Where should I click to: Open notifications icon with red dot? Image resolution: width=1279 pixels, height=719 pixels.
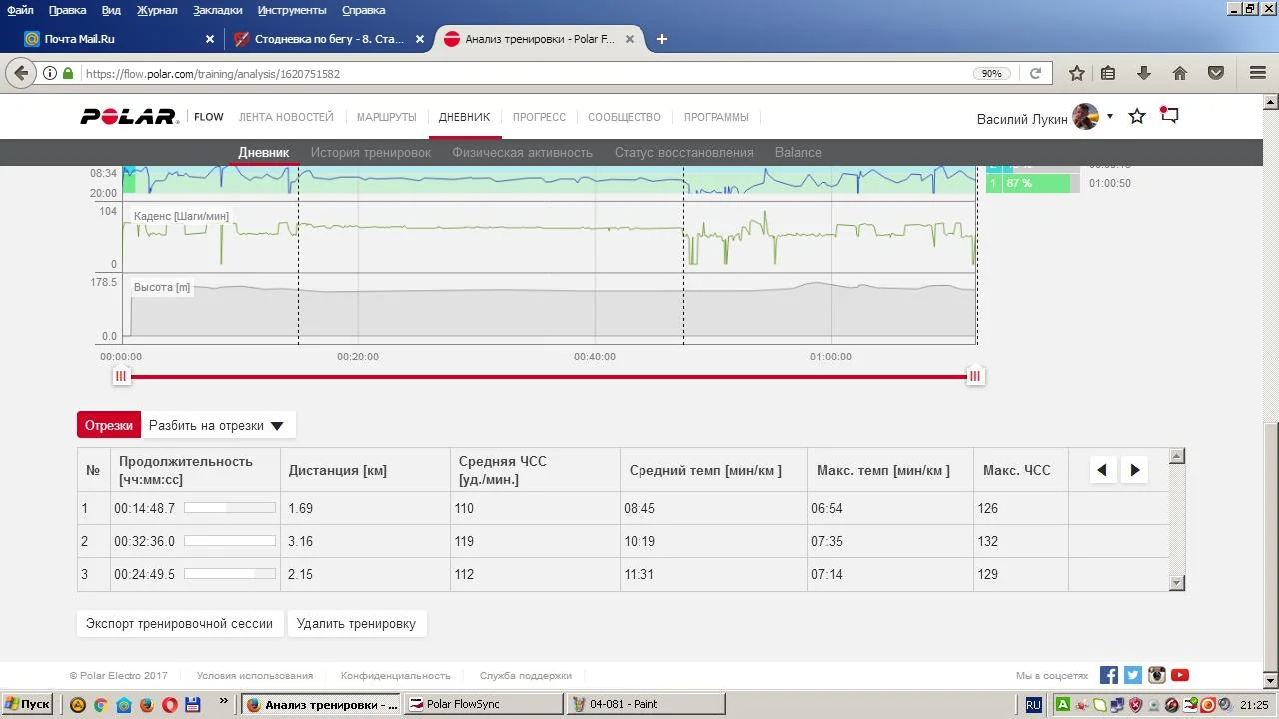tap(1169, 116)
